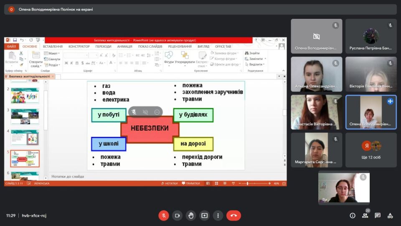401x226 pixels.
Task: Toggle the НОТАТКИ notes pane
Action: pyautogui.click(x=169, y=183)
